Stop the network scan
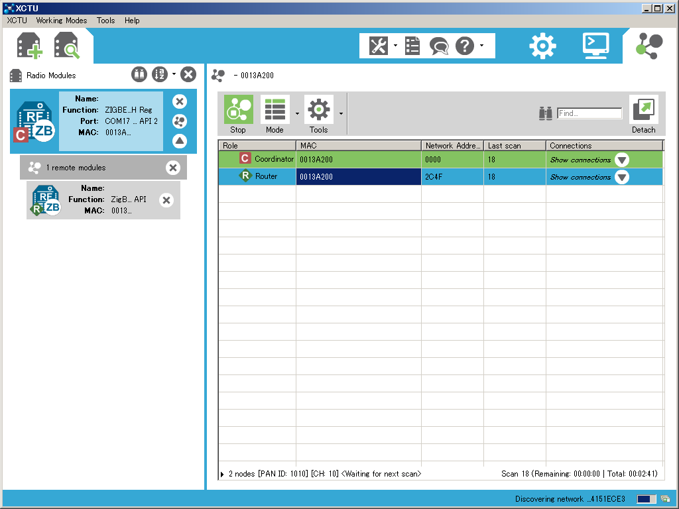 [238, 115]
